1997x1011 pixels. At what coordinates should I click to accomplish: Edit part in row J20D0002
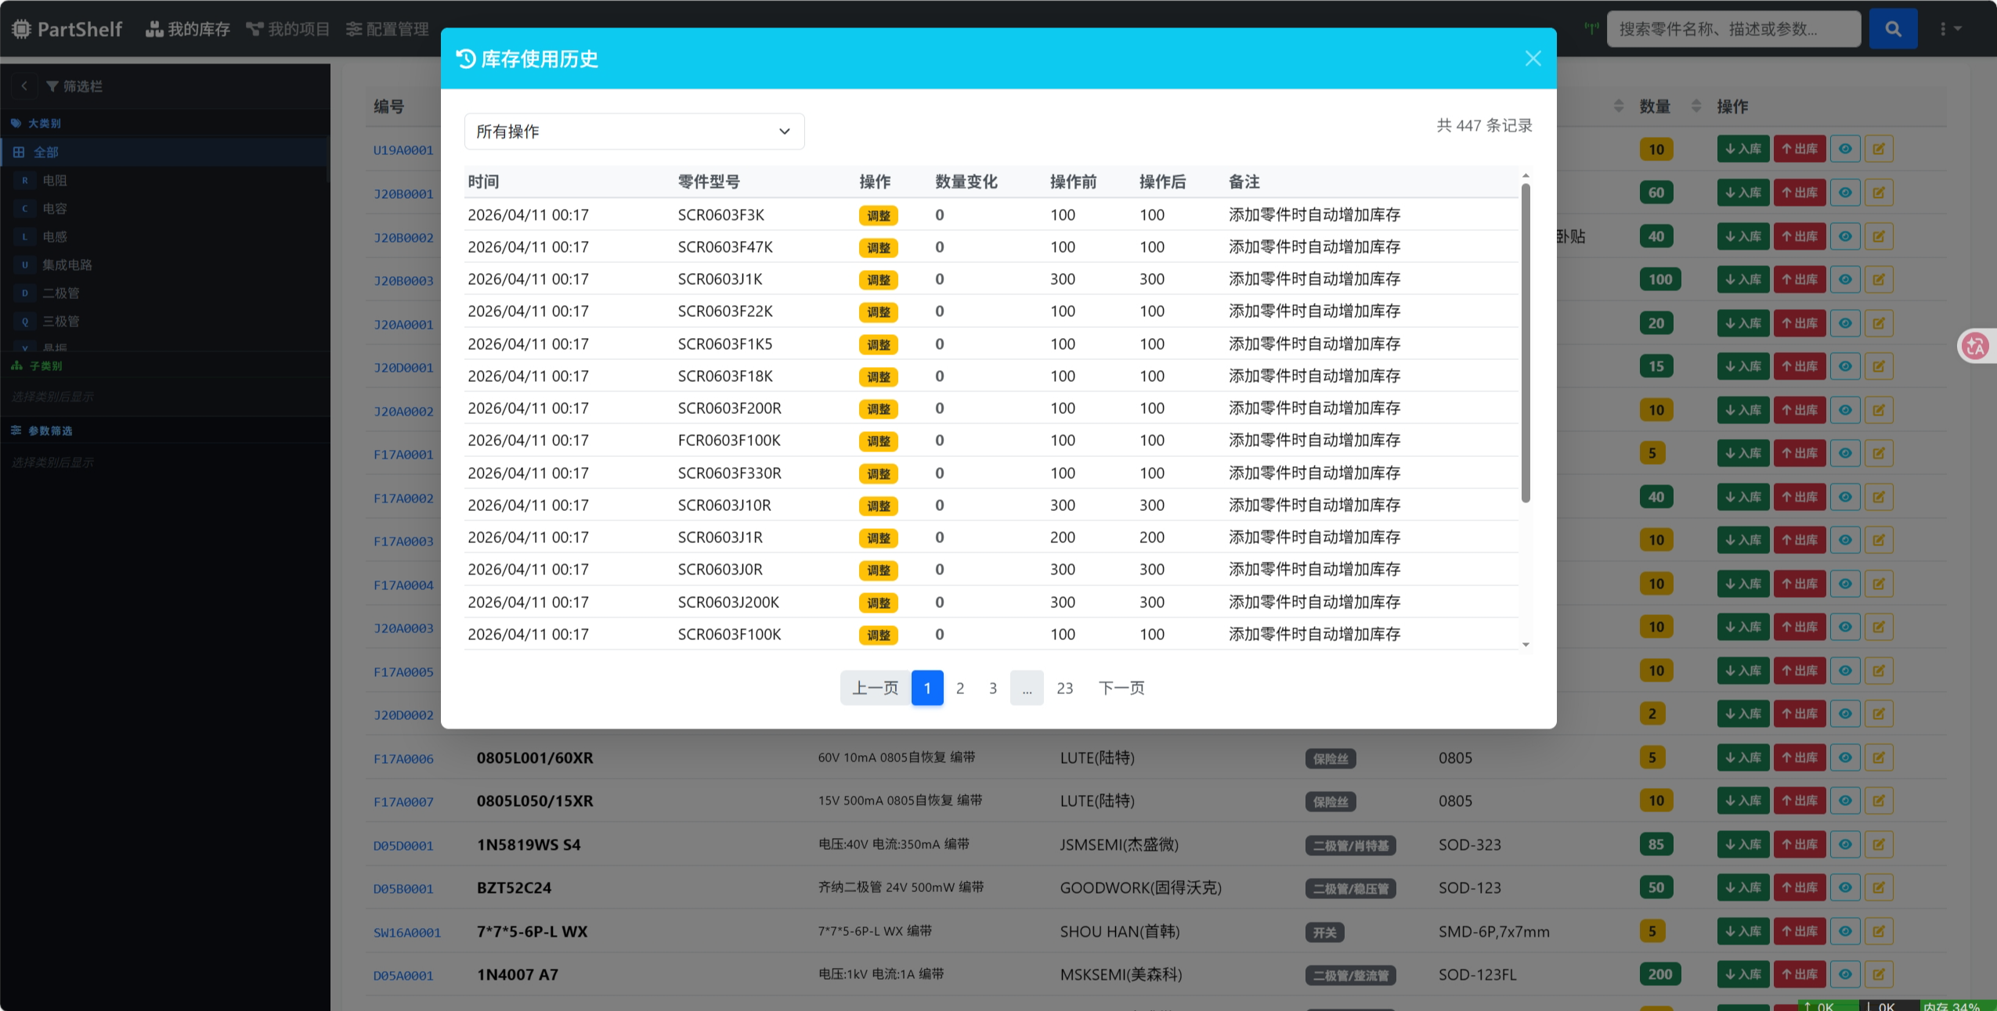(1879, 713)
